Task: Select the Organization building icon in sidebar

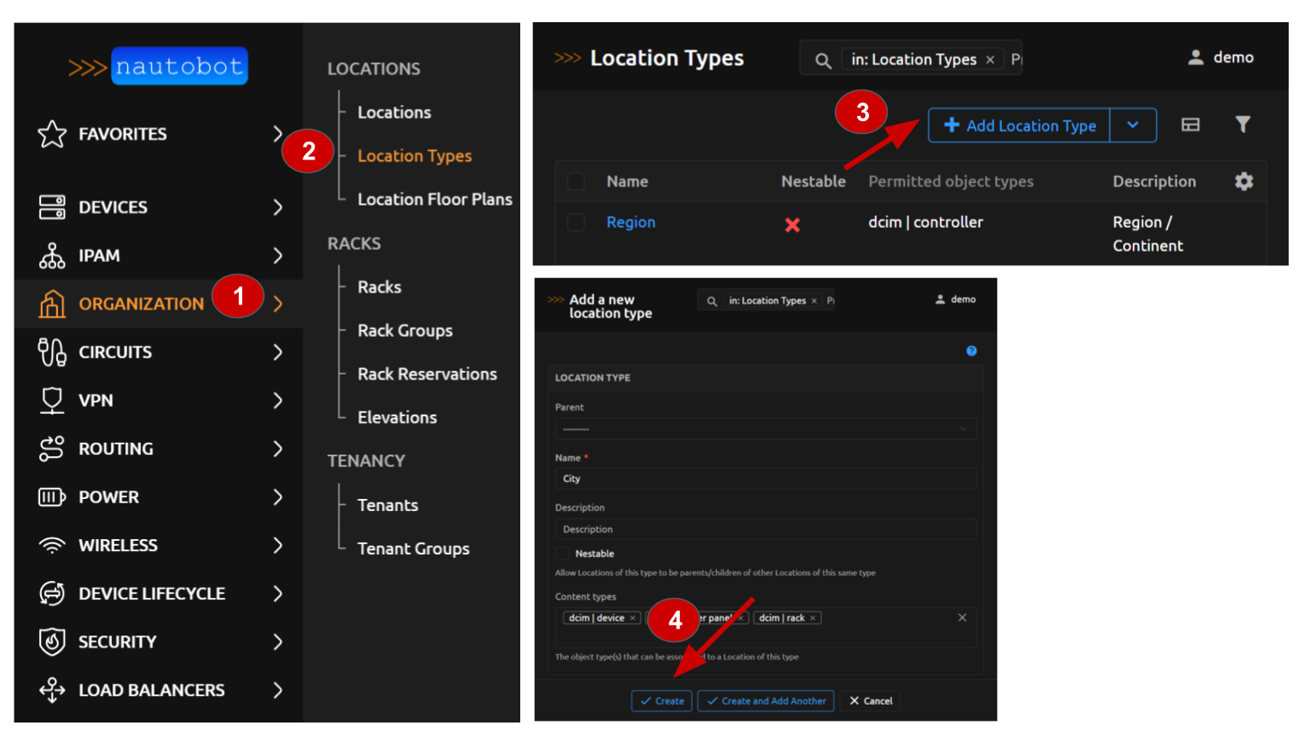Action: coord(51,304)
